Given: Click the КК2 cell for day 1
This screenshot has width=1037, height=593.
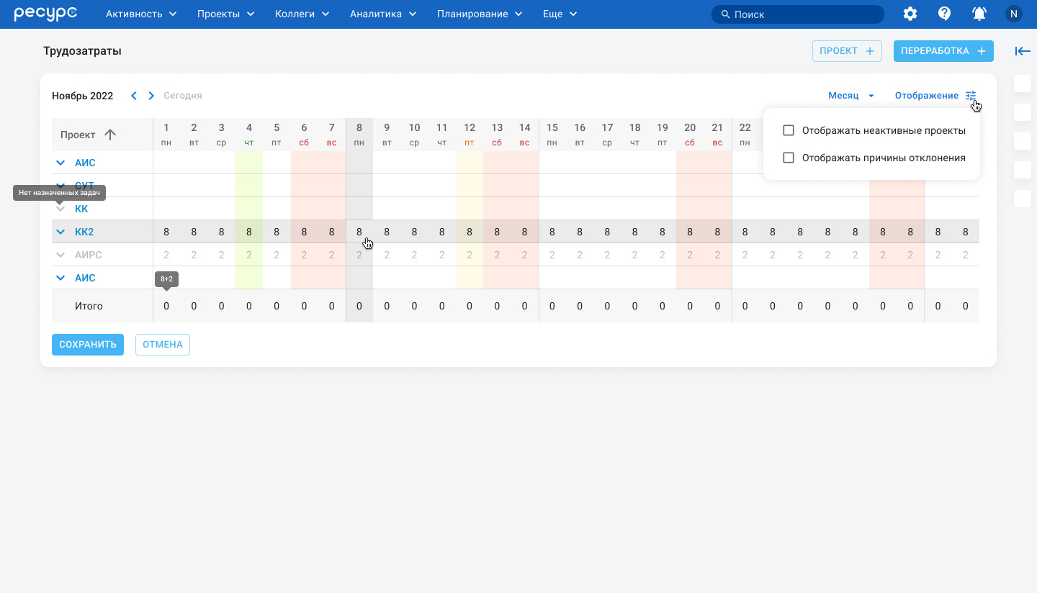Looking at the screenshot, I should click(166, 232).
